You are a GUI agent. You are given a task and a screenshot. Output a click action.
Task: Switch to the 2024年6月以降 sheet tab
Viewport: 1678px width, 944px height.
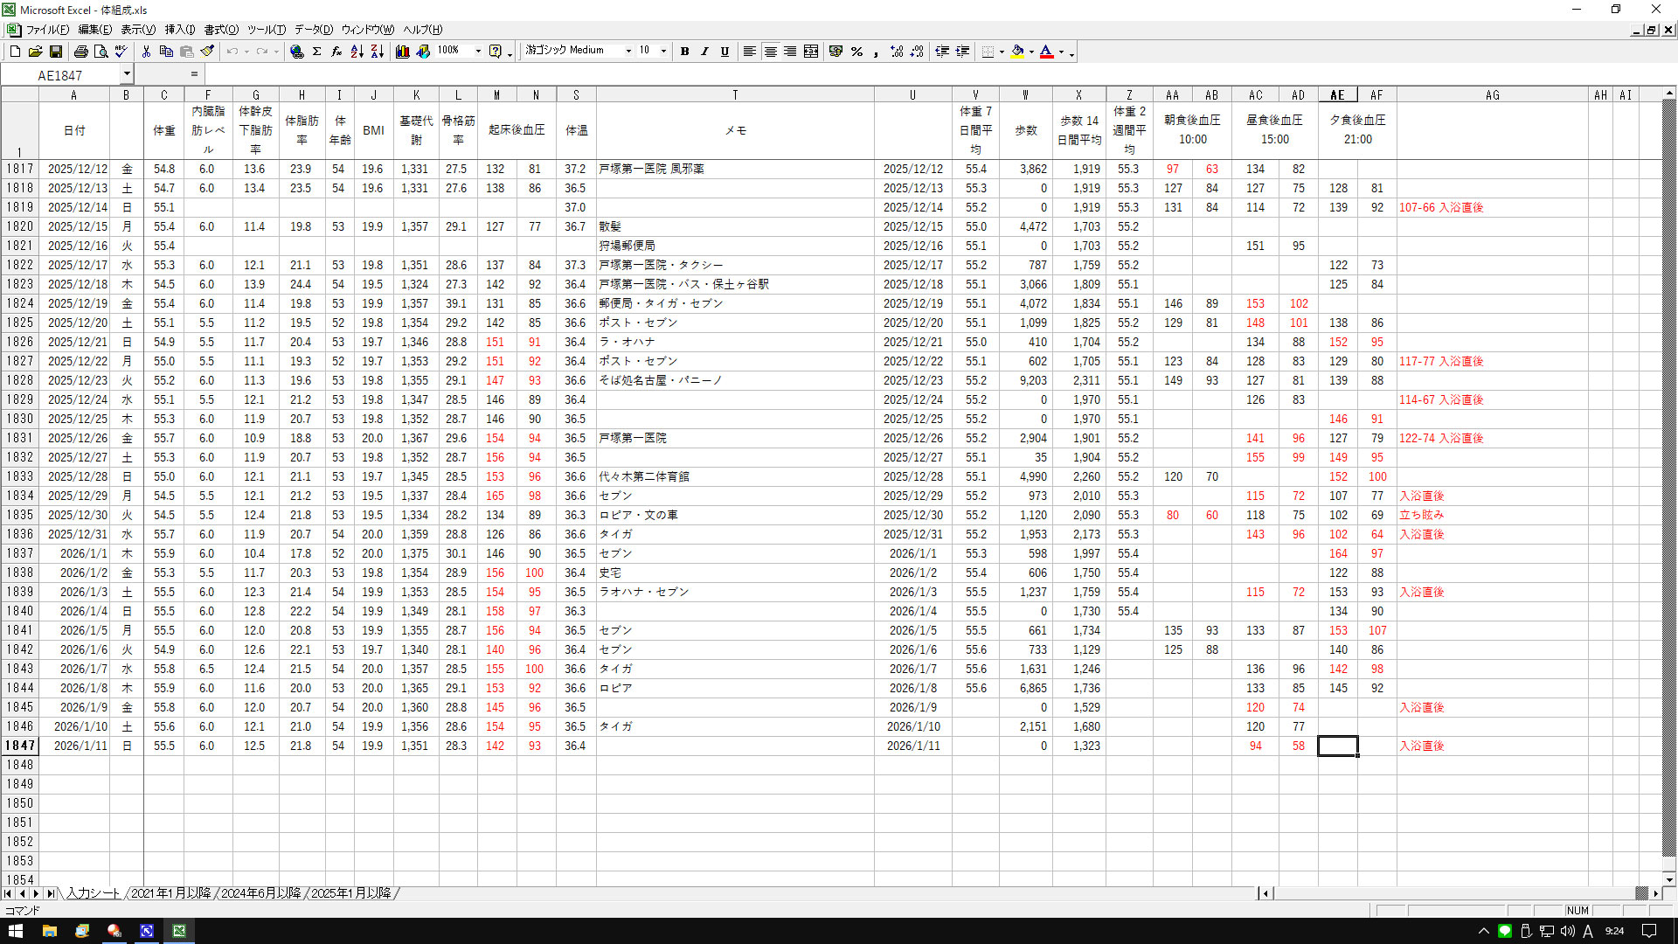click(x=260, y=893)
